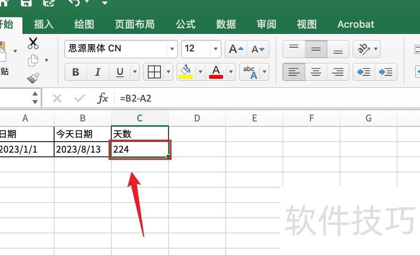Toggle Align Right

tap(338, 72)
